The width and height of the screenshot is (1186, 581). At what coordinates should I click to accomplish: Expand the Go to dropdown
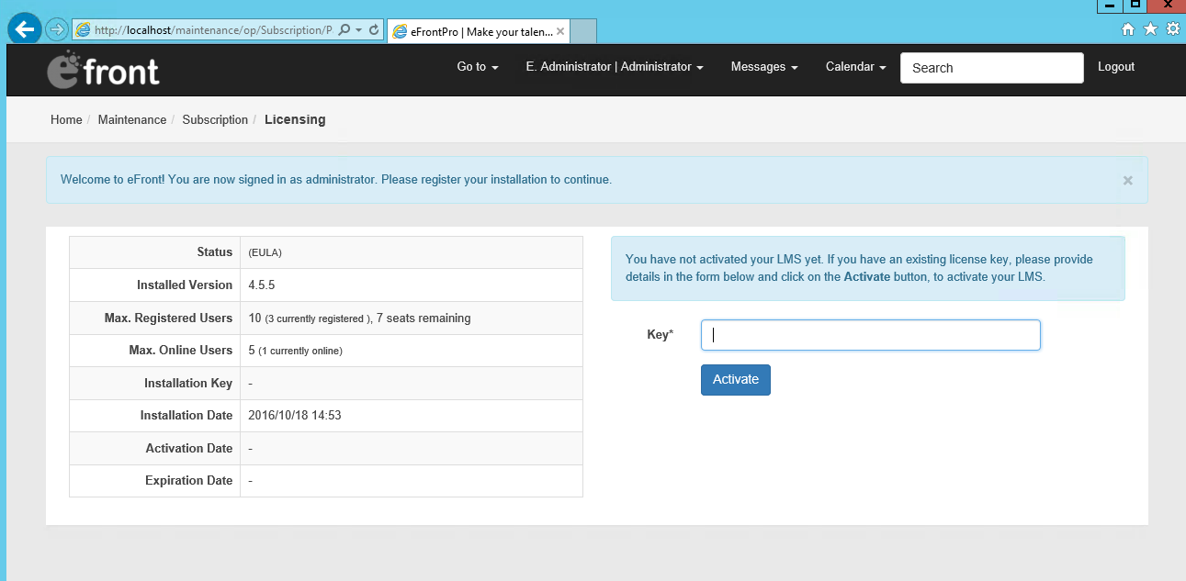tap(477, 67)
